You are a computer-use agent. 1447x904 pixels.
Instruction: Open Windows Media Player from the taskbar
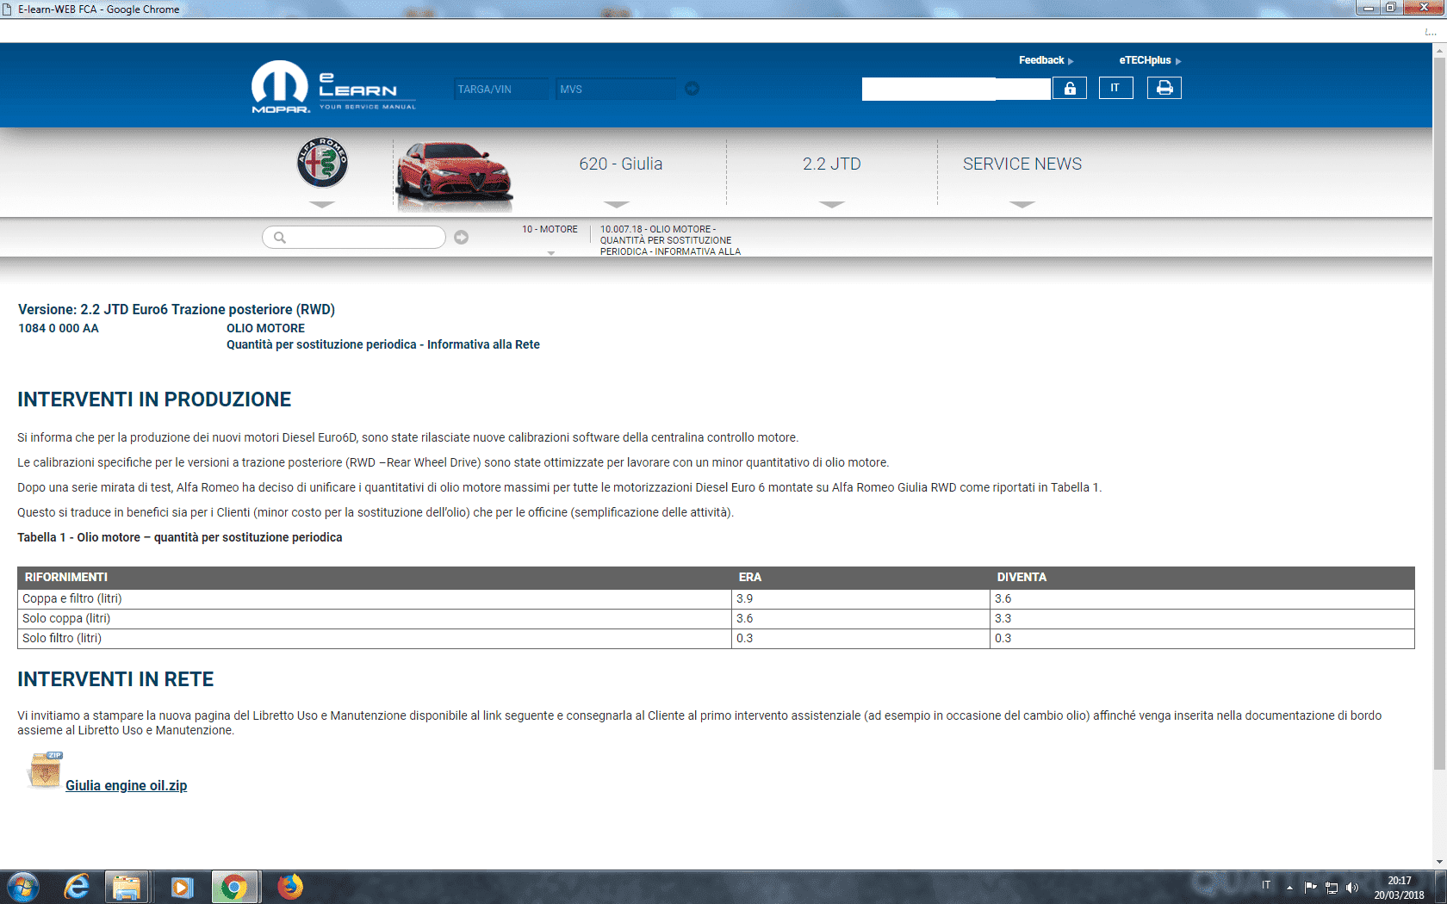(182, 887)
